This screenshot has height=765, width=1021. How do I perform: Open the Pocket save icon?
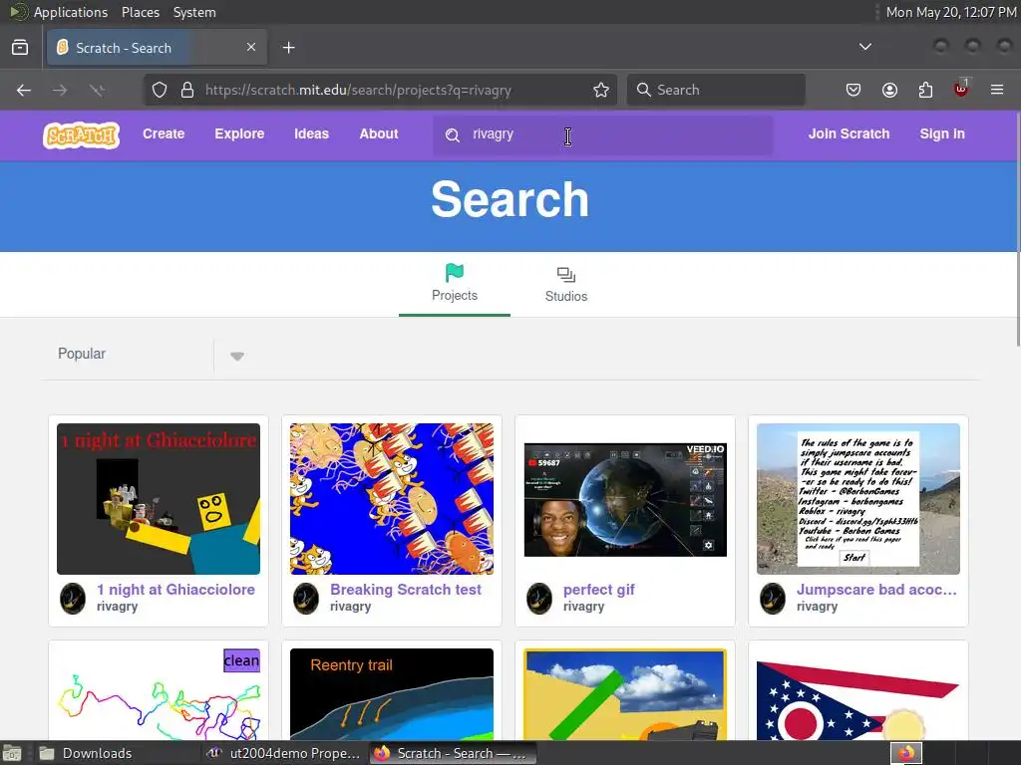(853, 90)
